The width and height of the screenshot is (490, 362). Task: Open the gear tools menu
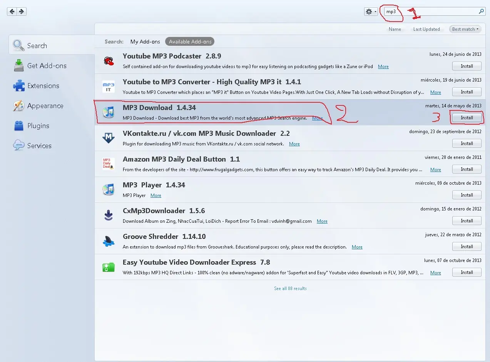click(371, 12)
